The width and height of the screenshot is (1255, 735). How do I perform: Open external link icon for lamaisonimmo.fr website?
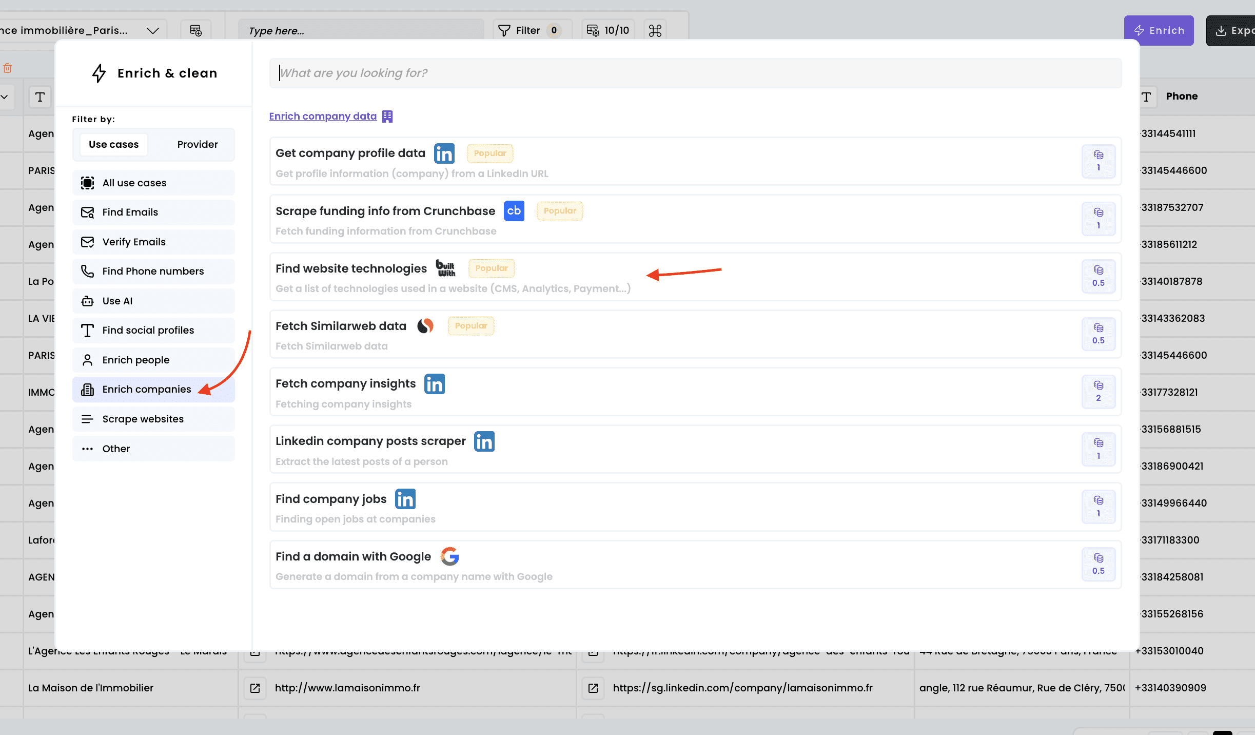[255, 688]
